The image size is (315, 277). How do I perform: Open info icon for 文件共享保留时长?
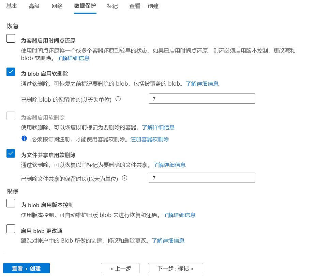[x=124, y=178]
